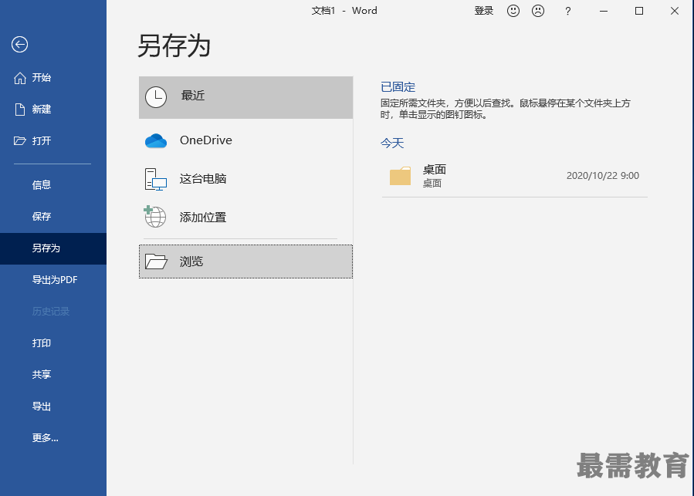Screen dimensions: 694x496
Task: Close the Word window
Action: [675, 11]
